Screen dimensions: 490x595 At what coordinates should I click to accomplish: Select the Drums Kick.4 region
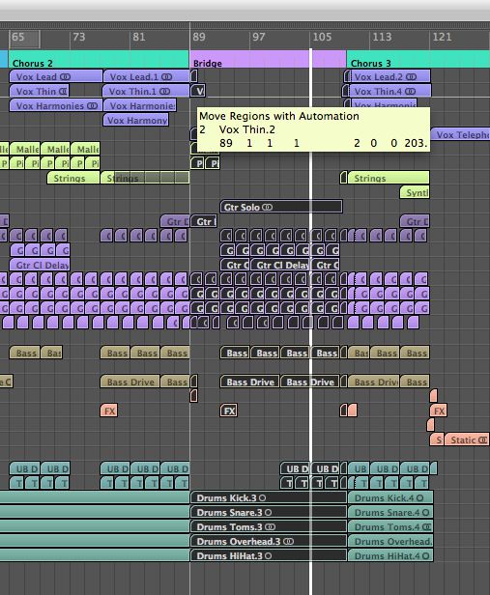pos(390,497)
